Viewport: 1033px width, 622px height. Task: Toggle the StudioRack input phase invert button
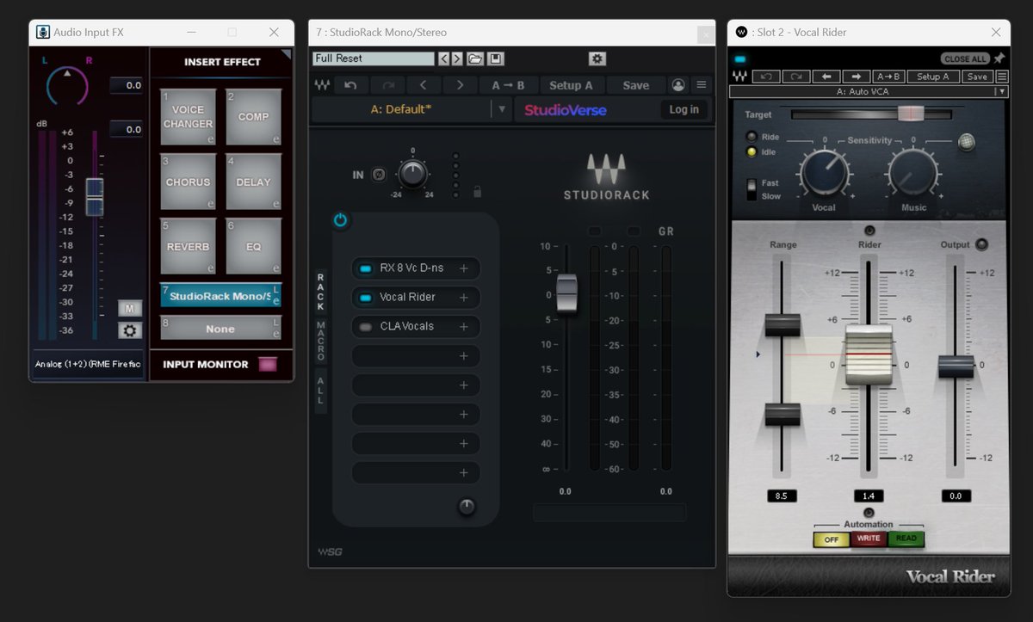[x=379, y=175]
